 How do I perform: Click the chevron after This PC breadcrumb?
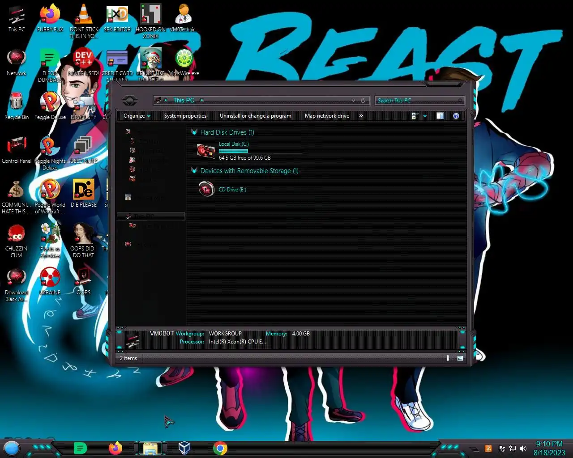202,101
